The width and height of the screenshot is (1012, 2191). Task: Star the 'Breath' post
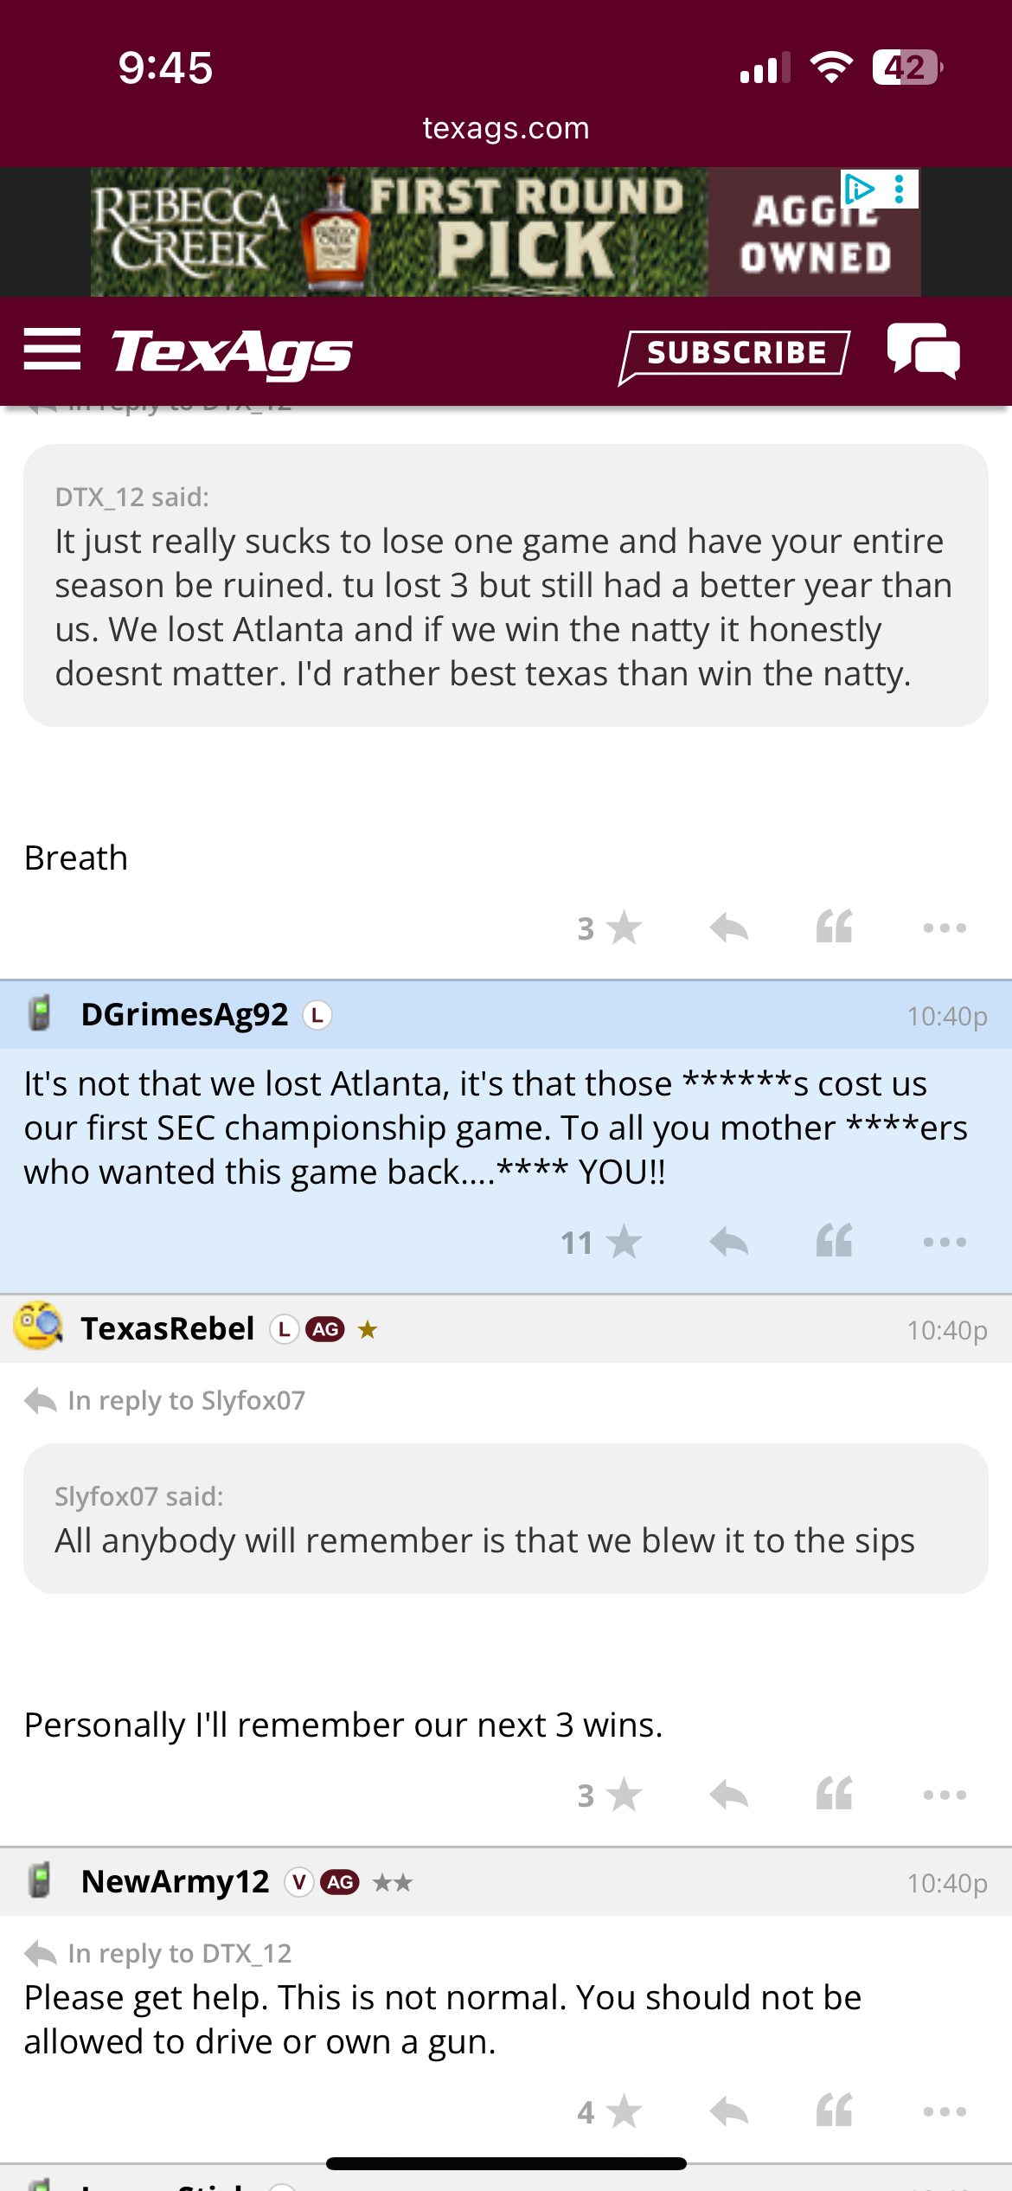pyautogui.click(x=623, y=928)
